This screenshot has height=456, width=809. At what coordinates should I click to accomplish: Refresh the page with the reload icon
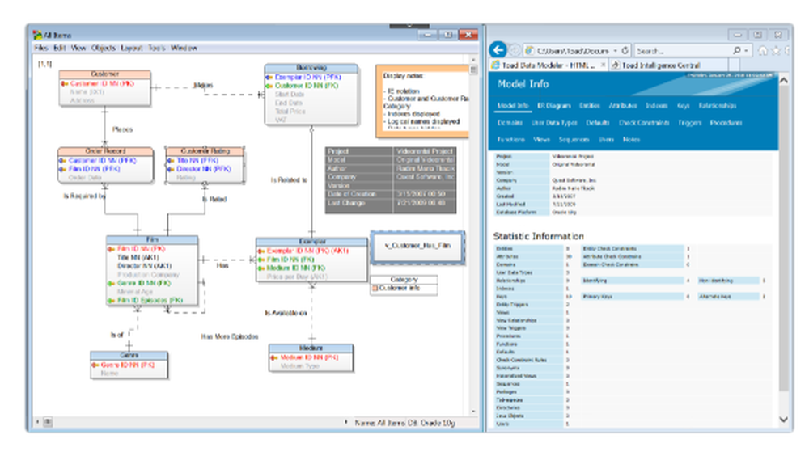coord(625,51)
